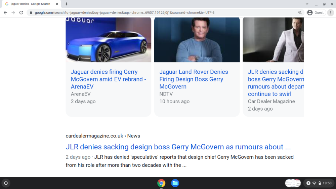Close the Chrome window
Screen dimensions: 336x189
click(x=332, y=4)
